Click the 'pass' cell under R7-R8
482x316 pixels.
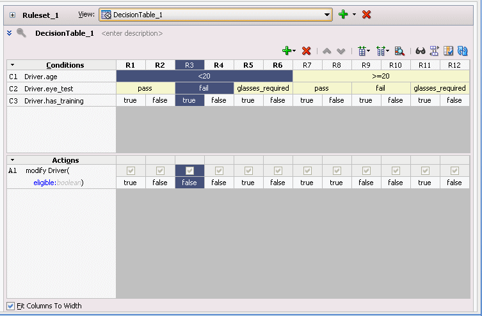[x=322, y=88]
